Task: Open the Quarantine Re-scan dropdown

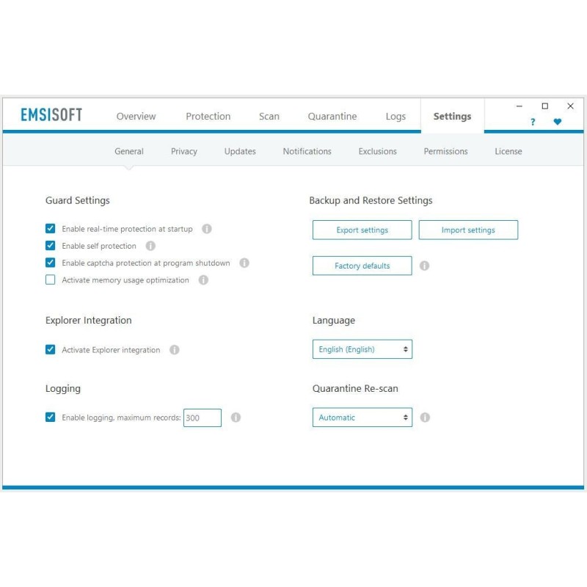Action: [362, 417]
